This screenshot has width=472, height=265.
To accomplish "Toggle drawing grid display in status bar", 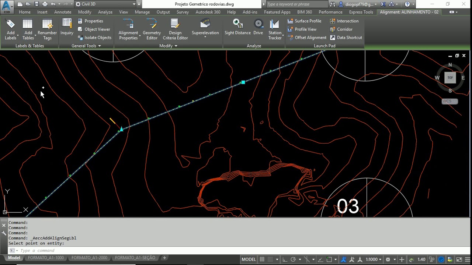I will tap(262, 259).
